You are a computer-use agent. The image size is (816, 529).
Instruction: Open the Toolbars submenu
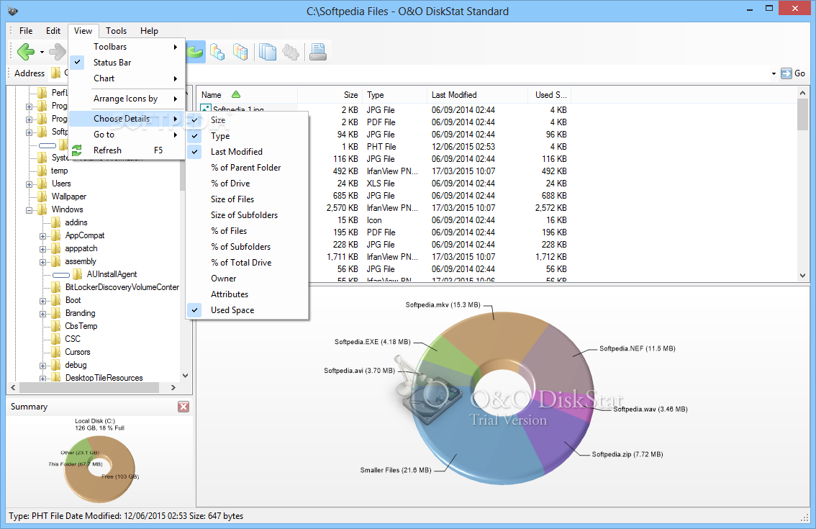click(127, 47)
